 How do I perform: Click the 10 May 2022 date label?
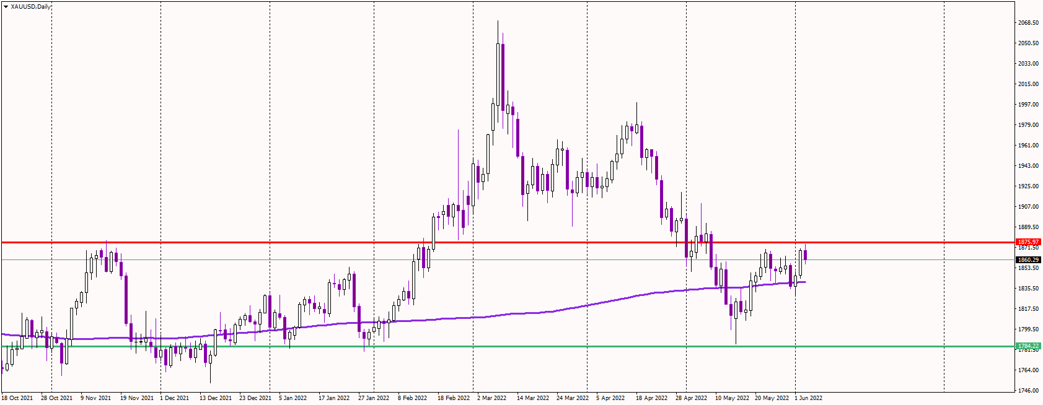click(732, 398)
